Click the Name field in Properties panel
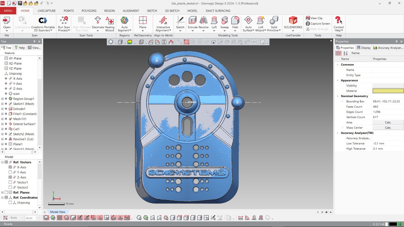 pos(388,70)
